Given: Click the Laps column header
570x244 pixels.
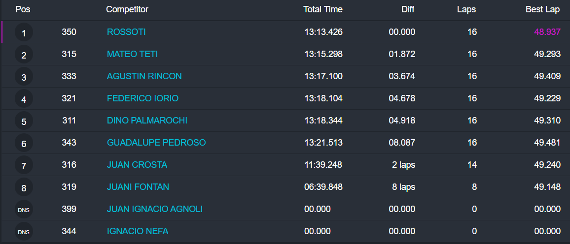Looking at the screenshot, I should coord(466,9).
